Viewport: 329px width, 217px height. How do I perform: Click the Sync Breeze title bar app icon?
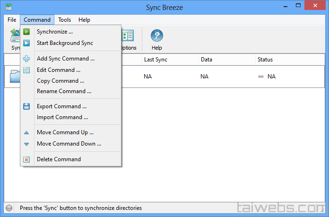[9, 7]
